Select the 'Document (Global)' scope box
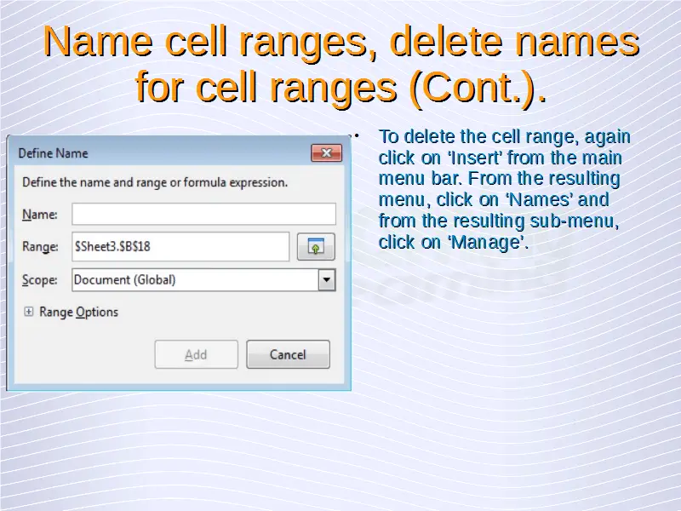The width and height of the screenshot is (681, 511). (194, 279)
